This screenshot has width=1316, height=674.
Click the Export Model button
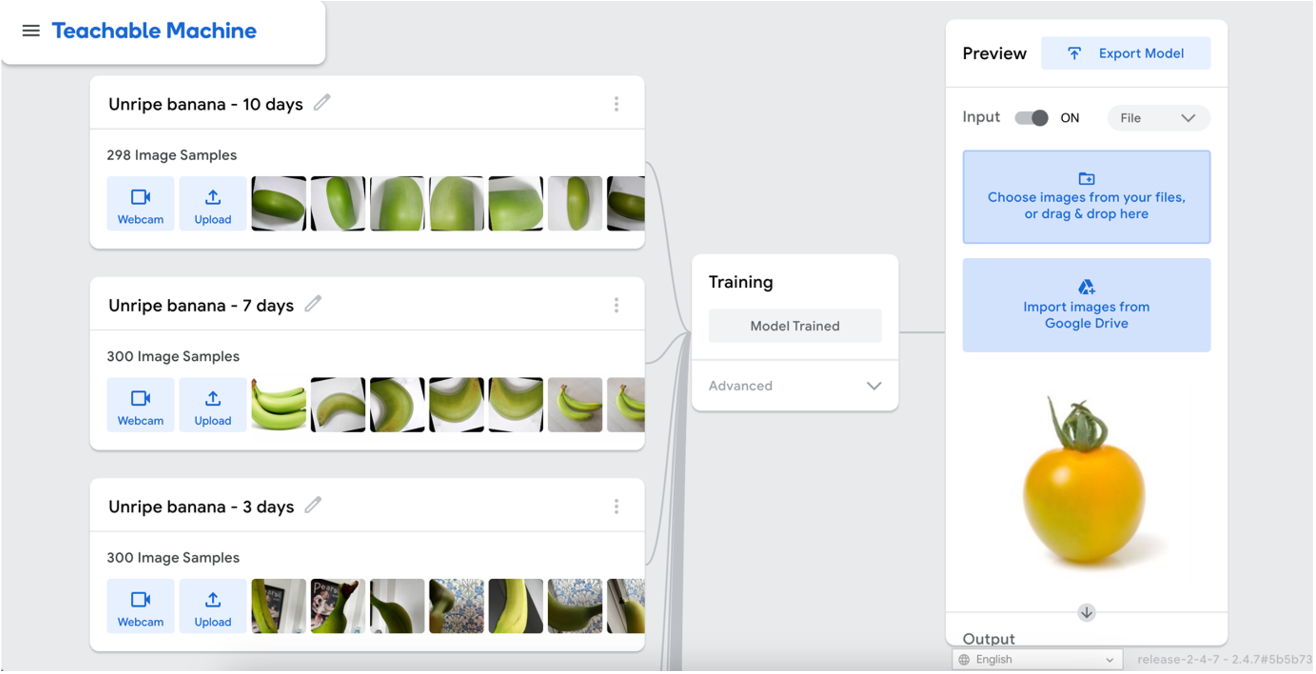[x=1125, y=53]
